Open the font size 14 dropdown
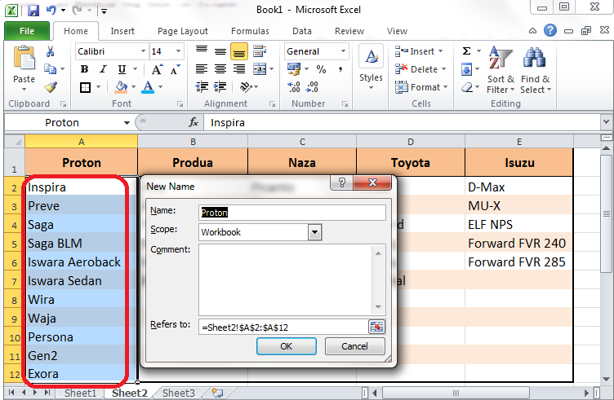This screenshot has width=614, height=400. (178, 51)
